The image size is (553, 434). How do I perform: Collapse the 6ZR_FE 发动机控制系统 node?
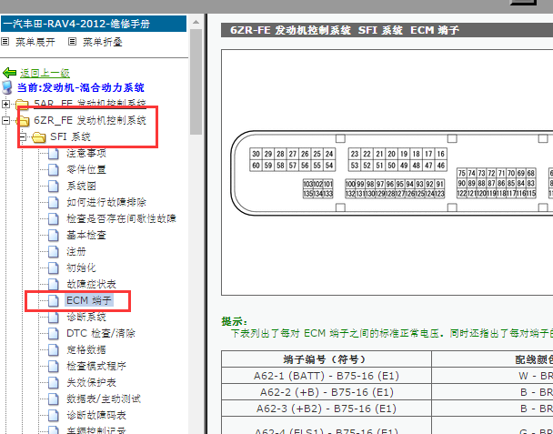pyautogui.click(x=5, y=120)
